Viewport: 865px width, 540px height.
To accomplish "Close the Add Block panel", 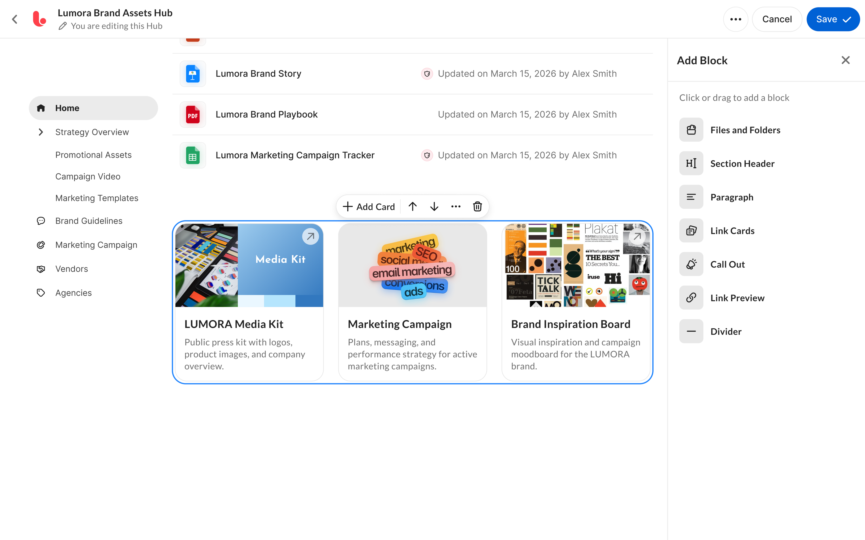I will [845, 60].
